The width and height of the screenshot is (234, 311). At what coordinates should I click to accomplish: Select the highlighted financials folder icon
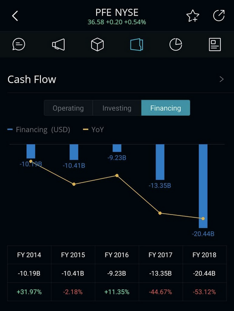coord(137,44)
